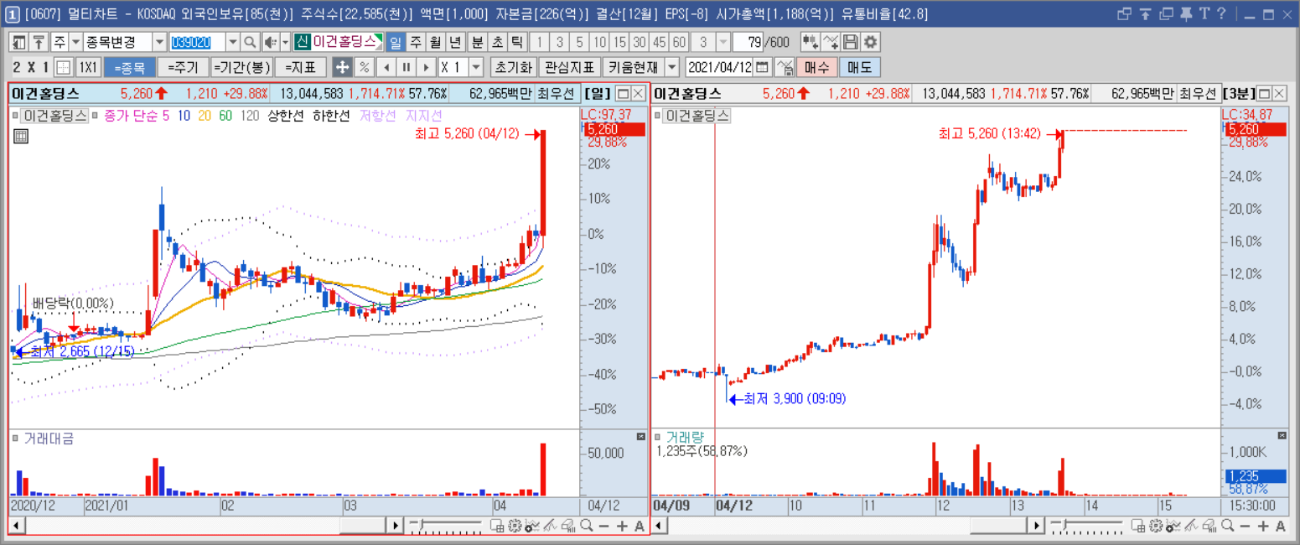The height and width of the screenshot is (545, 1300).
Task: Open the X 1 playback speed dropdown
Action: [477, 67]
